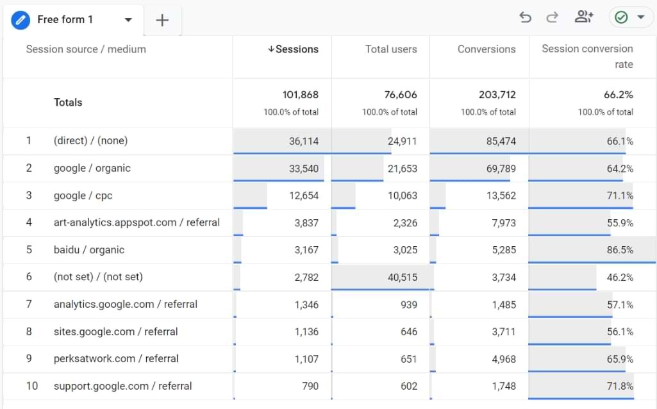Click the Totals row label

coord(67,103)
